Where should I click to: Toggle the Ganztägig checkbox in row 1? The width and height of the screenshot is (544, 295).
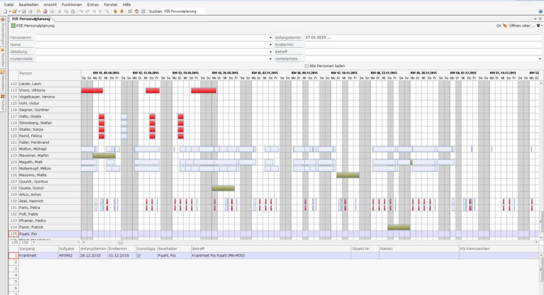click(139, 256)
